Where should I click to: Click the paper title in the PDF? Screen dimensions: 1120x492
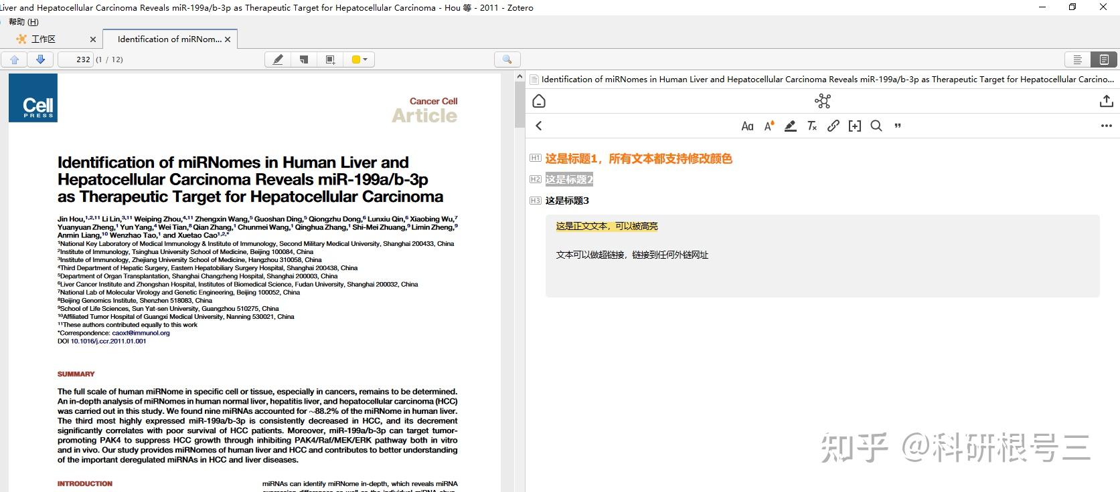click(250, 179)
